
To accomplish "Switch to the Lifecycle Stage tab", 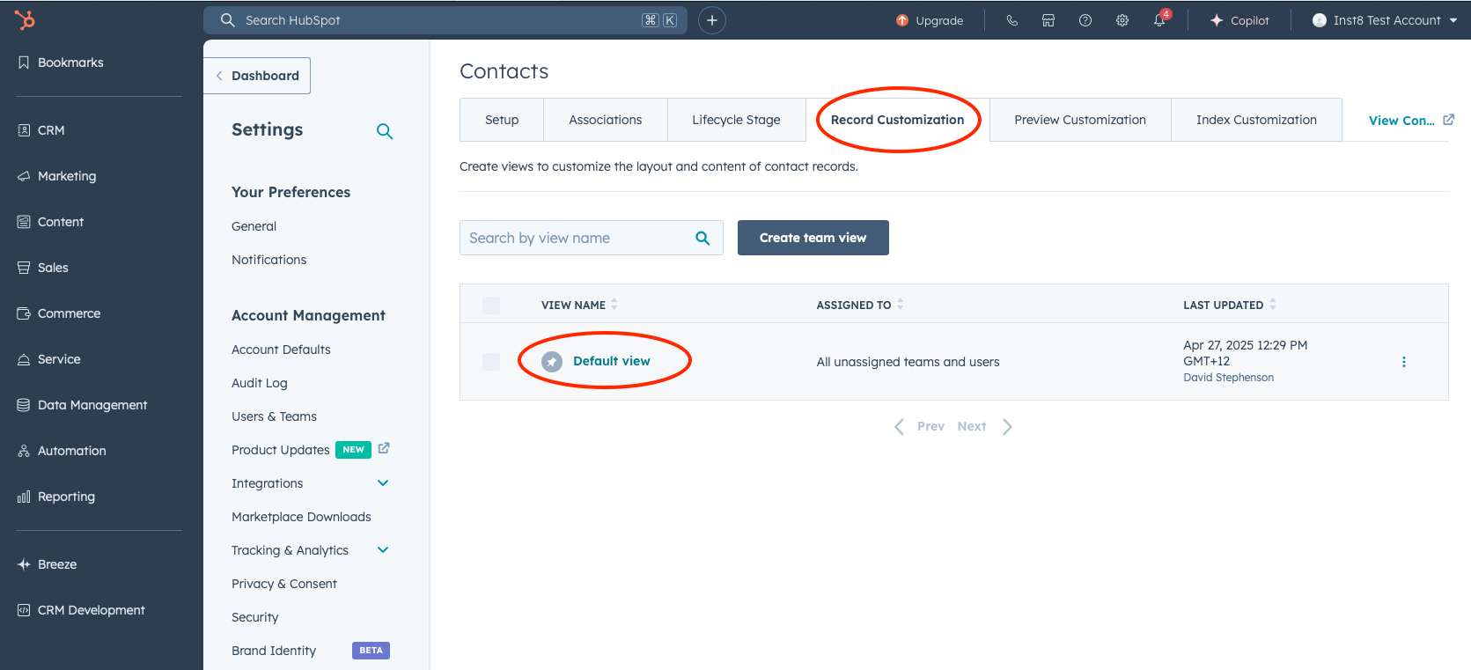I will (736, 120).
